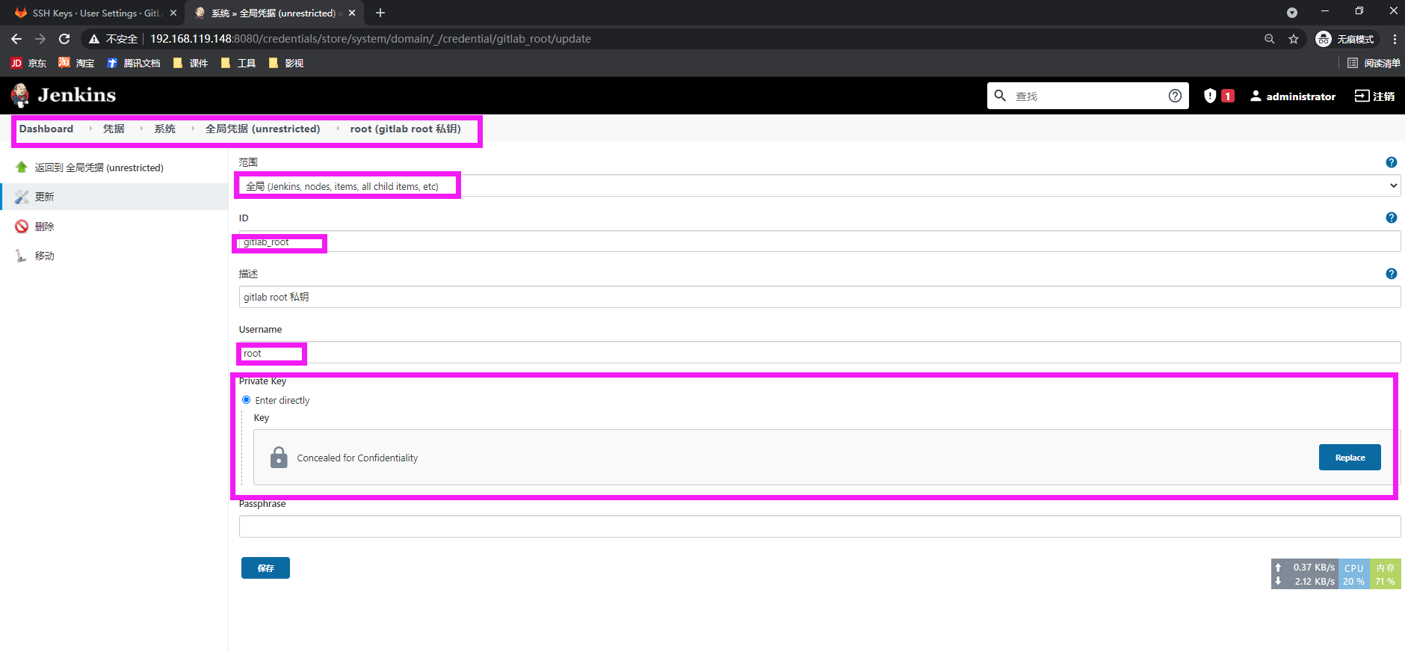This screenshot has height=652, width=1405.
Task: Click the move icon in sidebar
Action: pyautogui.click(x=22, y=256)
